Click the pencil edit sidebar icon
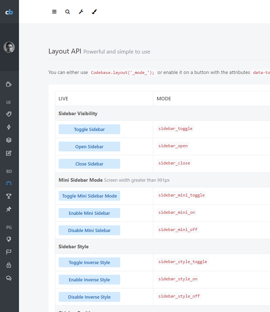 pos(9,153)
